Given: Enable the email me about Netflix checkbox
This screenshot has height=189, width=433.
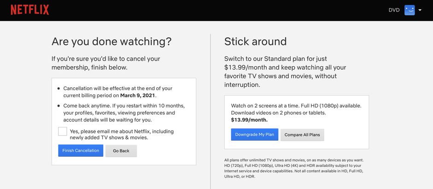Looking at the screenshot, I should click(63, 132).
